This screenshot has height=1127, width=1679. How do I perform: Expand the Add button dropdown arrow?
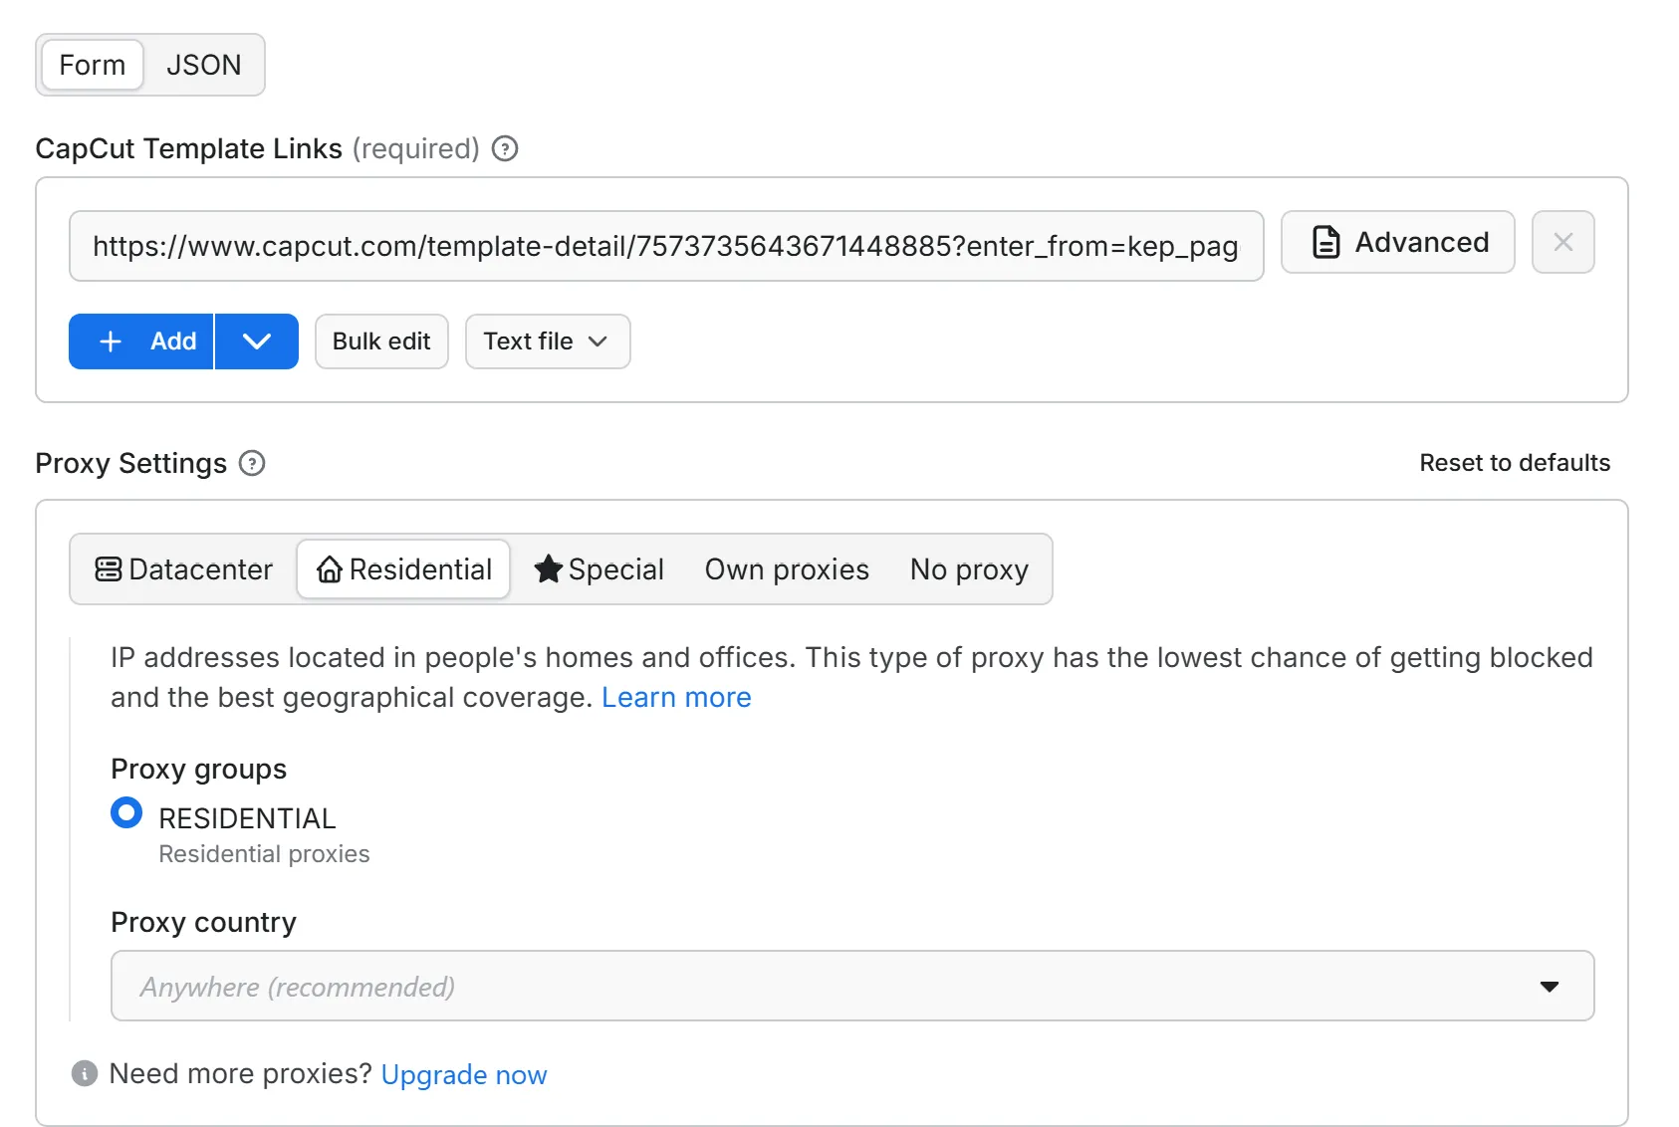point(257,341)
